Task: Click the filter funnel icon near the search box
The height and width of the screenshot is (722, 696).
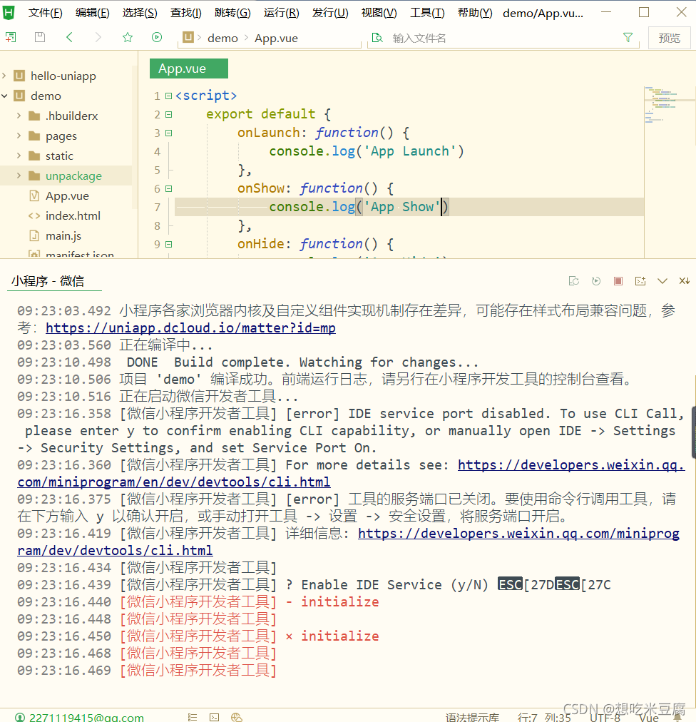Action: pyautogui.click(x=628, y=38)
